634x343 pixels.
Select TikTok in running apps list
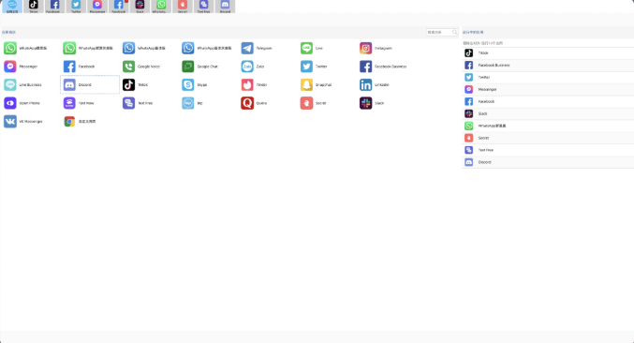548,53
